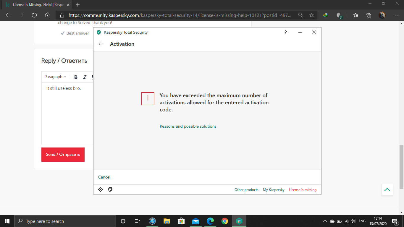Screen dimensions: 404x227
Task: Click the Kaspersky shield logo in title bar
Action: coord(99,32)
